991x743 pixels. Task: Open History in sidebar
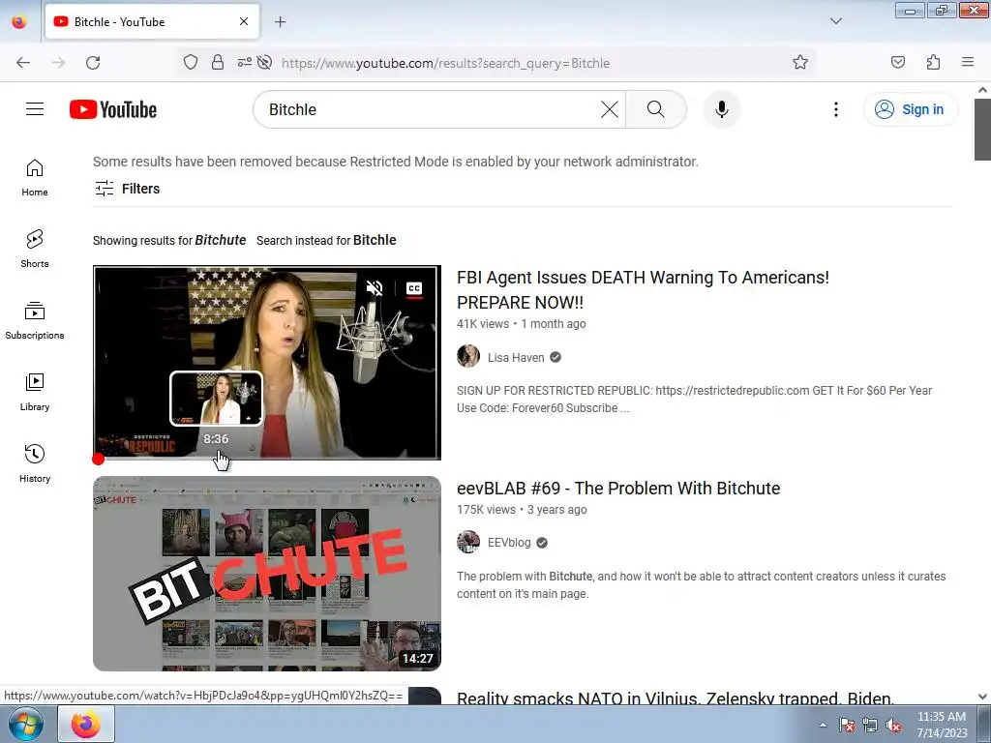click(x=35, y=463)
